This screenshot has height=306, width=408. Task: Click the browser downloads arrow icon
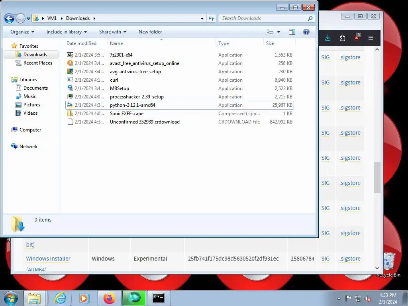(328, 38)
